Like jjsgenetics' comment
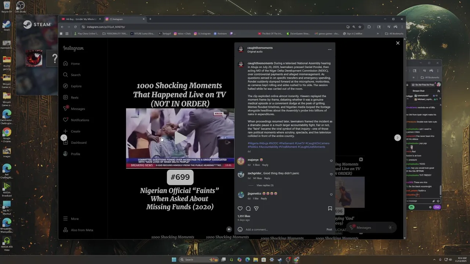 tap(331, 194)
